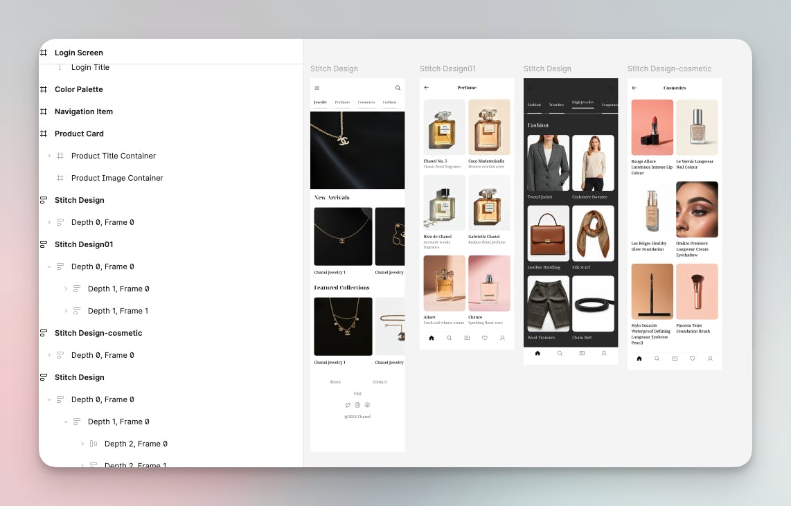Select the Stitch Design01 layer in the panel
791x506 pixels.
tap(84, 244)
